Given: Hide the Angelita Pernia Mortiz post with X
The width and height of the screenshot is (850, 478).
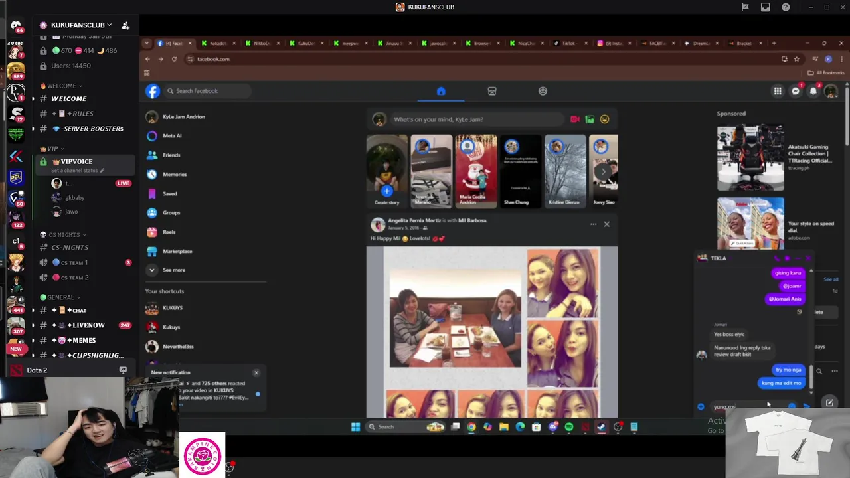Looking at the screenshot, I should 606,224.
